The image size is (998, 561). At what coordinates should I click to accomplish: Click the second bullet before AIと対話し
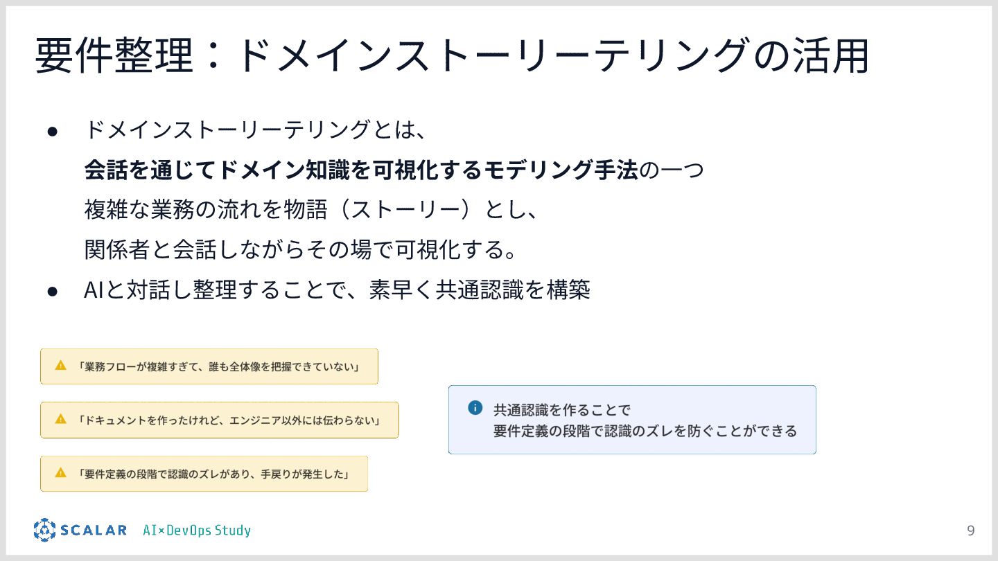[51, 292]
